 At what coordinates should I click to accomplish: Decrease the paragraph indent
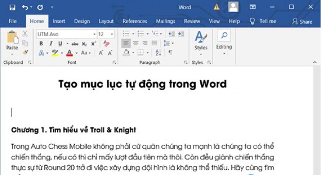(x=171, y=34)
